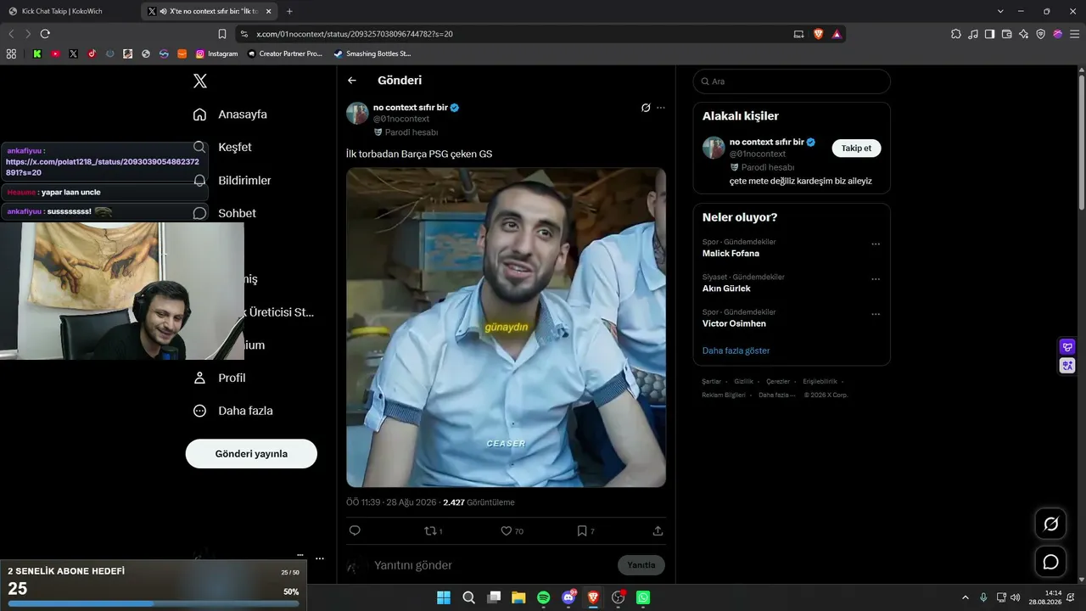
Task: Open a new browser tab
Action: coord(289,11)
